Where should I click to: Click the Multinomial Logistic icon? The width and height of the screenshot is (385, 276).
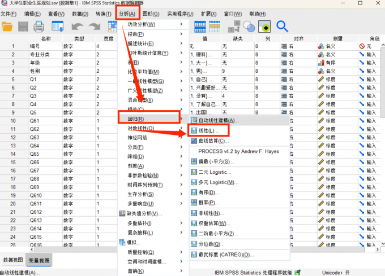[194, 182]
